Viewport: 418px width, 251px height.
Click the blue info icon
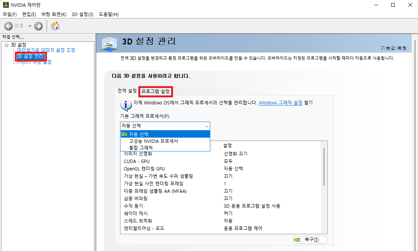126,106
